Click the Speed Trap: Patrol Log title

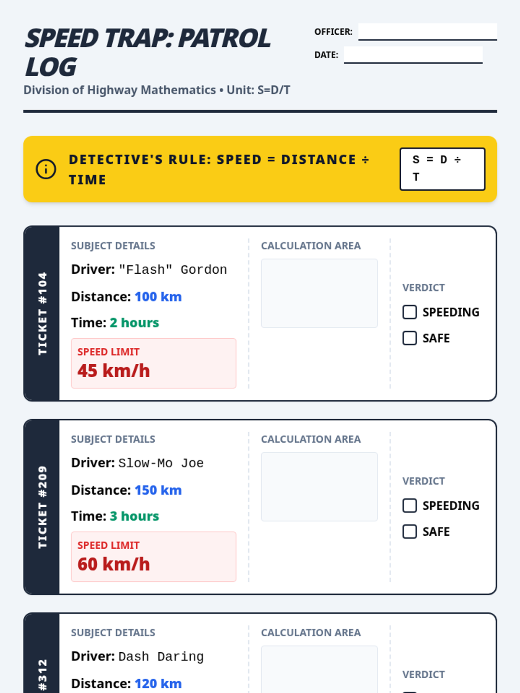148,52
